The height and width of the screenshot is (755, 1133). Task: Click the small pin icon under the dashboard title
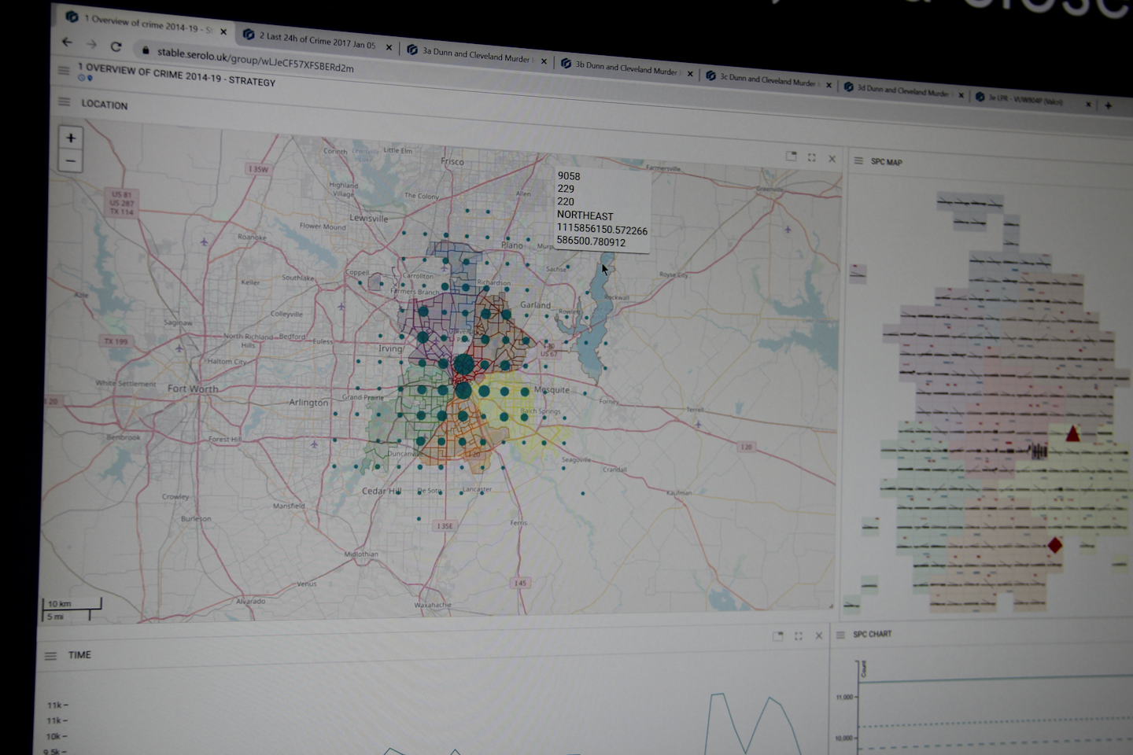[90, 79]
